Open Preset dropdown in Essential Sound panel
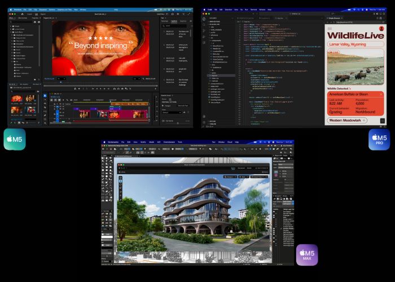Image resolution: width=395 pixels, height=282 pixels. [x=172, y=113]
